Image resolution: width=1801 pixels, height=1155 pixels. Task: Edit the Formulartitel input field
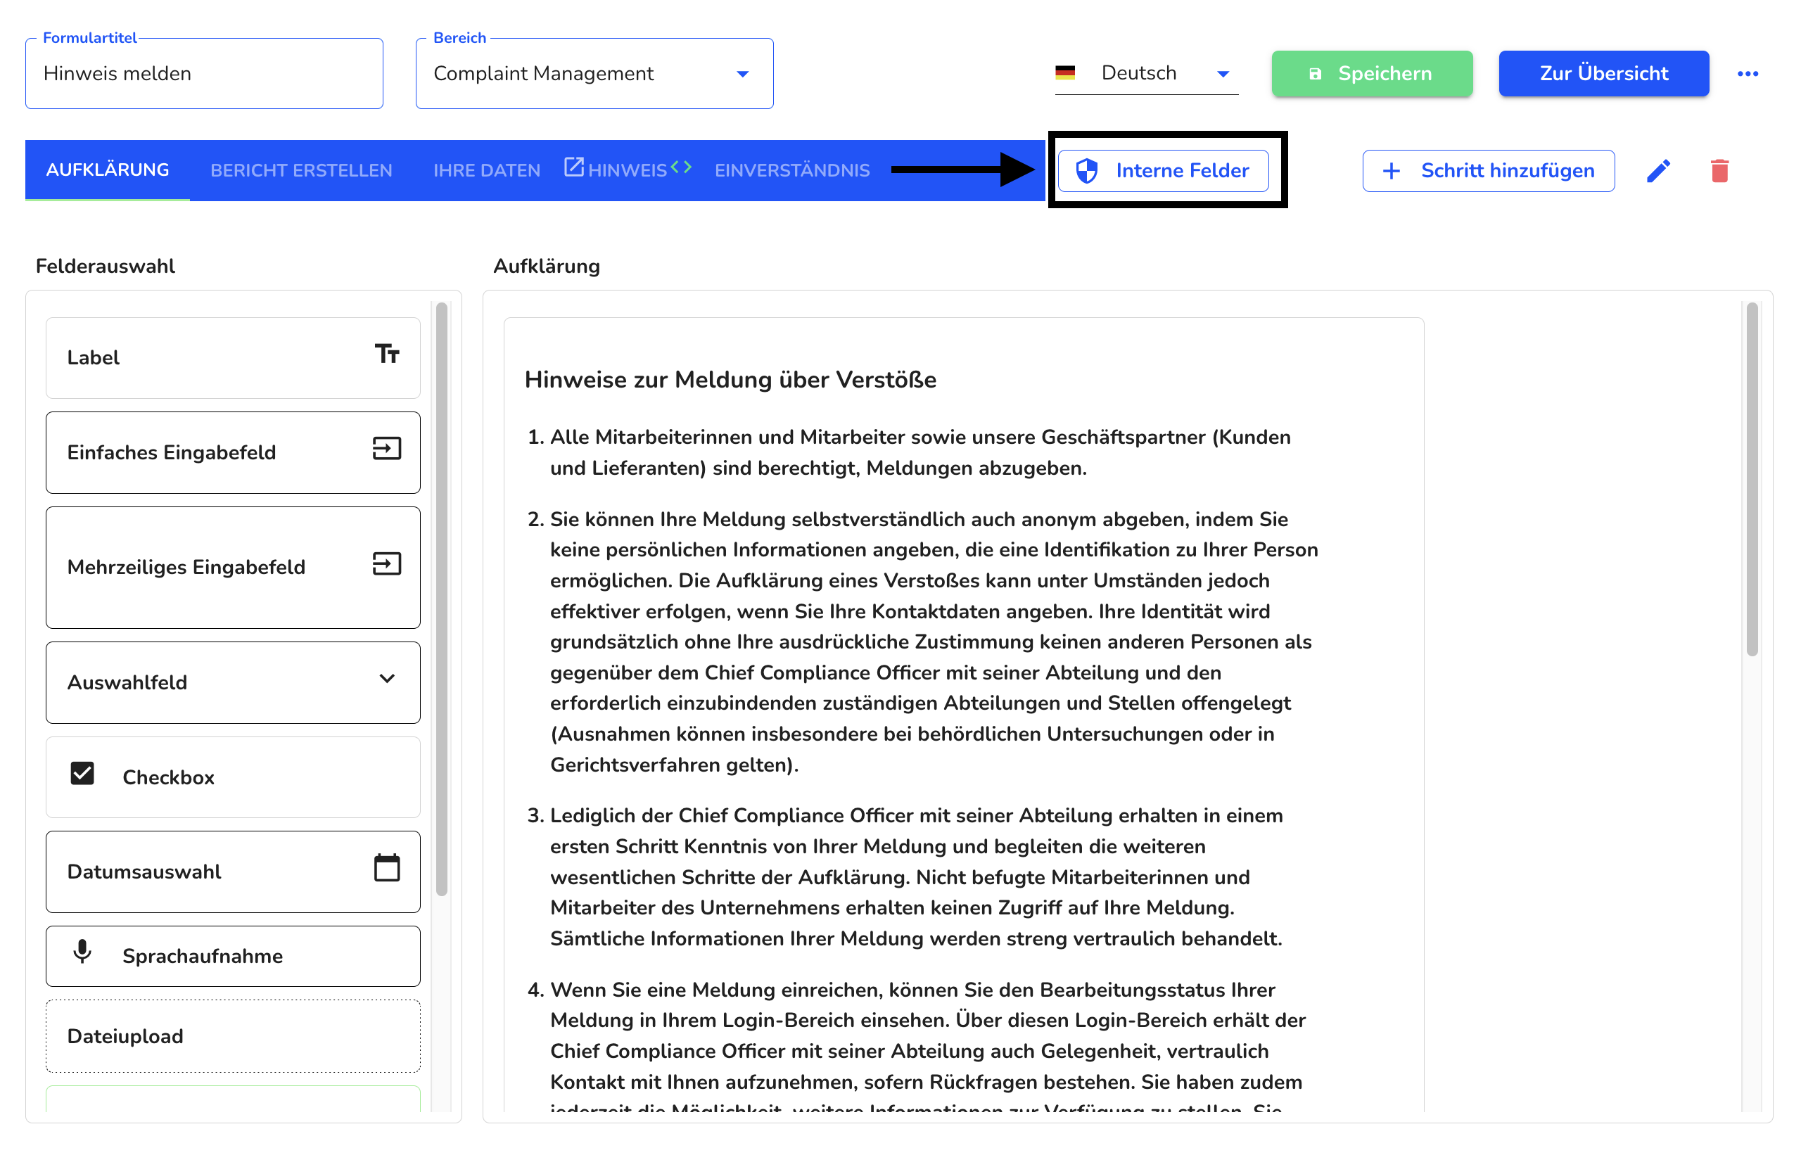point(204,73)
